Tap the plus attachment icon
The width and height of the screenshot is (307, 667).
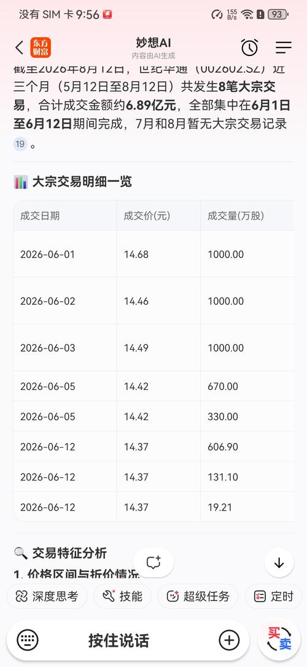pyautogui.click(x=229, y=640)
